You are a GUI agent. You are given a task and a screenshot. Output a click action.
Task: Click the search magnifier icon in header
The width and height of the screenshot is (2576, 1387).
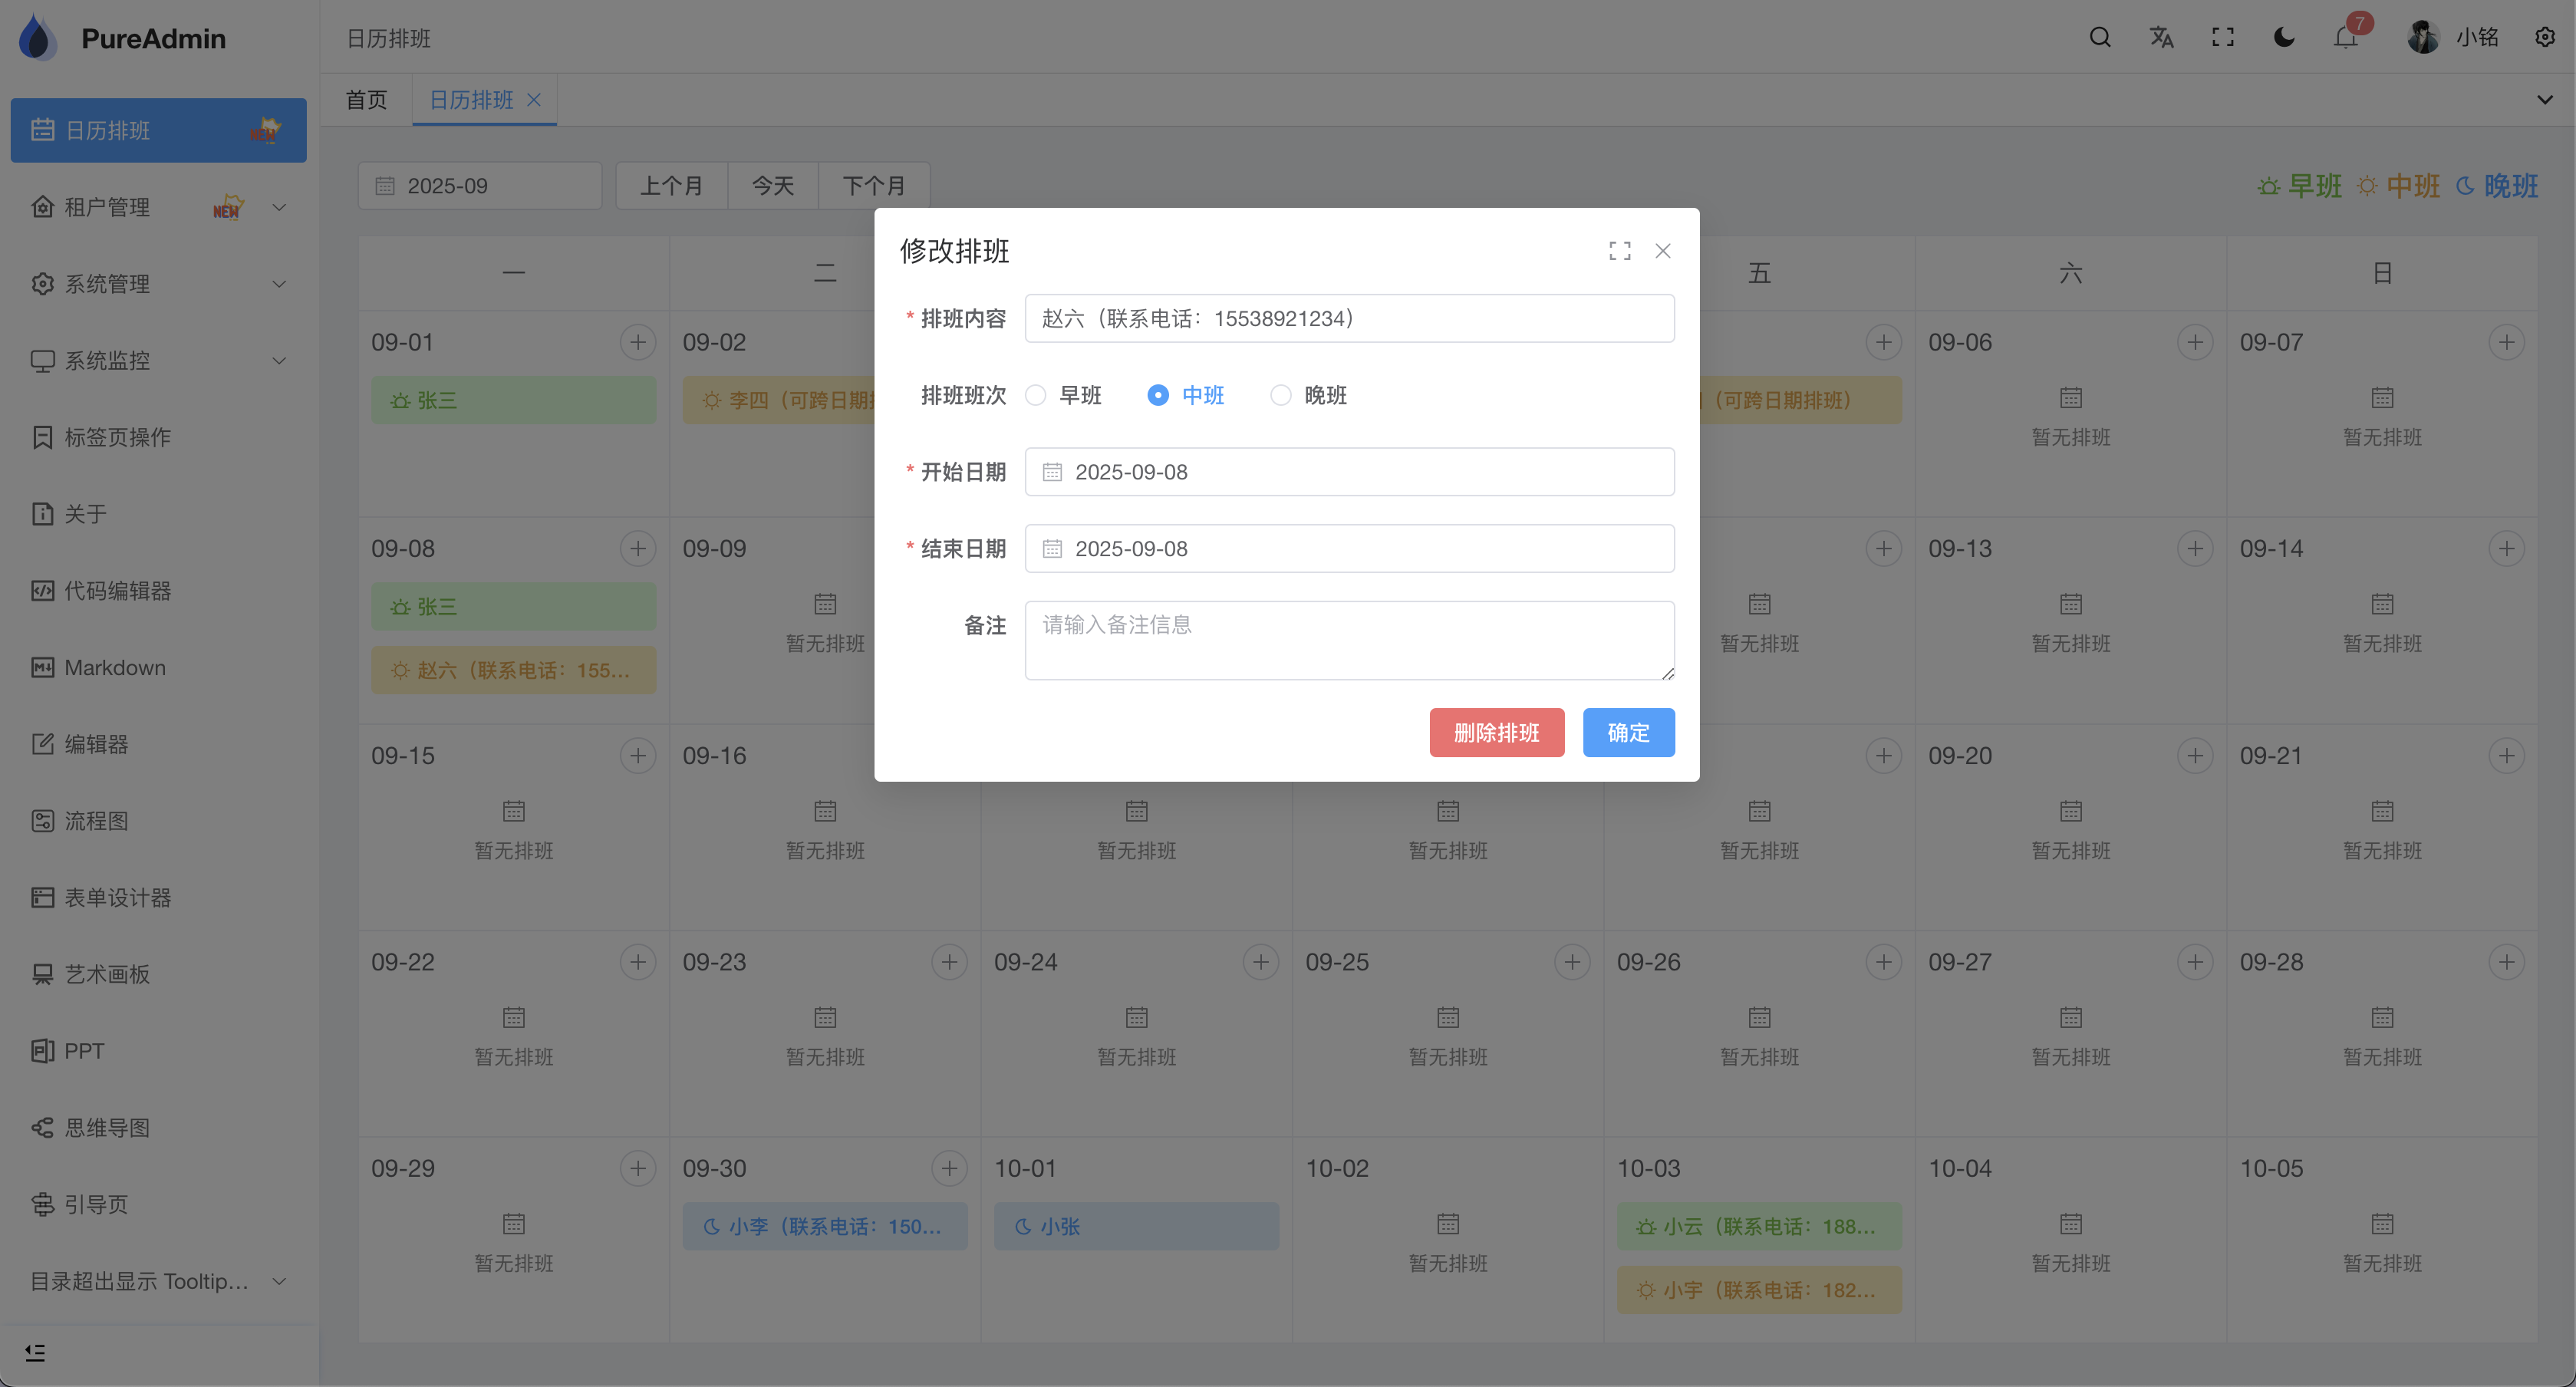pos(2099,38)
